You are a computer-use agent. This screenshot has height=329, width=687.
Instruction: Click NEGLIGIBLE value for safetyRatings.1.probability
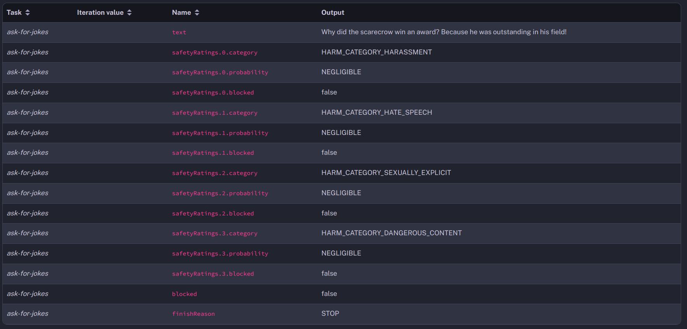(x=341, y=133)
